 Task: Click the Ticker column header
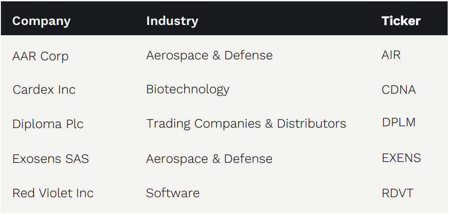click(401, 21)
